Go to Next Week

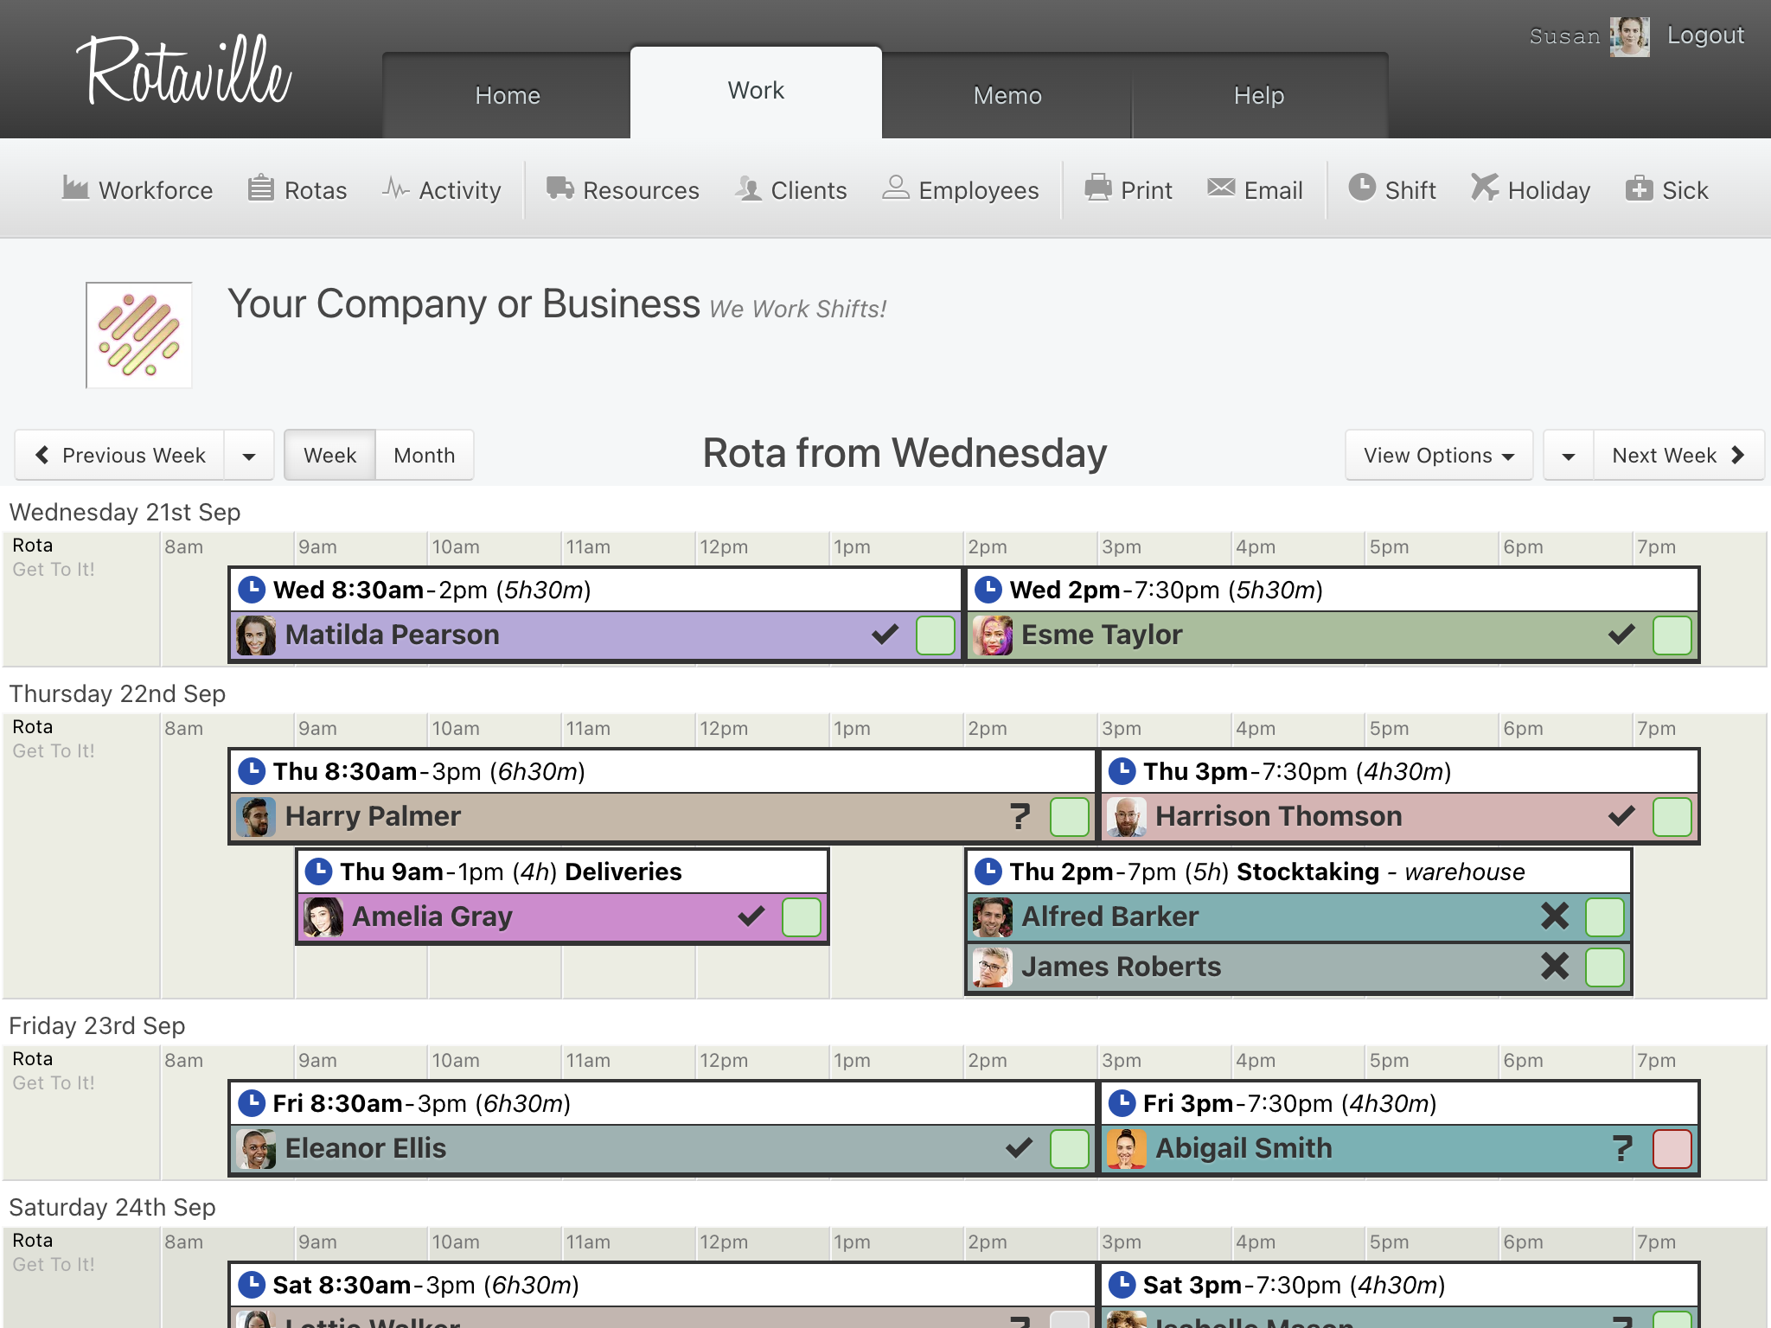(1678, 456)
